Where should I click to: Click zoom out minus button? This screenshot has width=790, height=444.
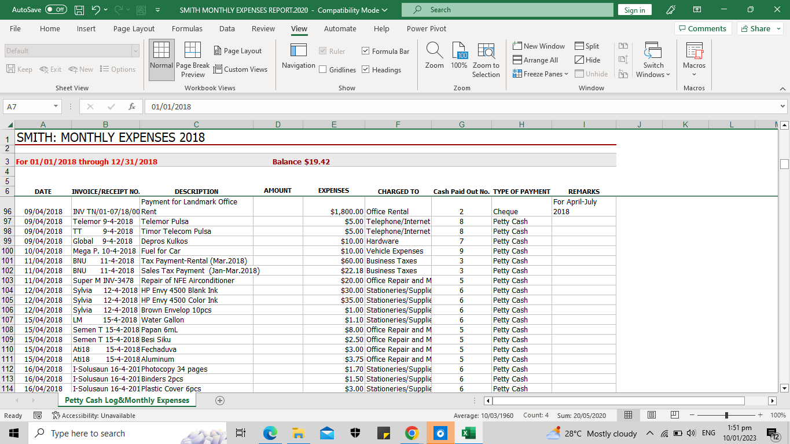692,415
